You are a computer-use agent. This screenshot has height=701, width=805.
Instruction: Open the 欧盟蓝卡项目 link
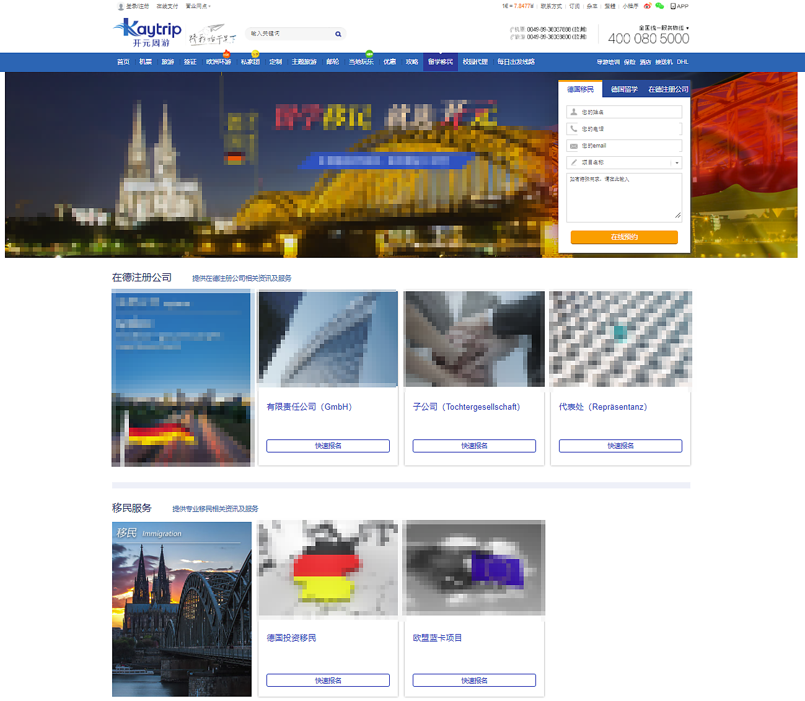coord(438,638)
